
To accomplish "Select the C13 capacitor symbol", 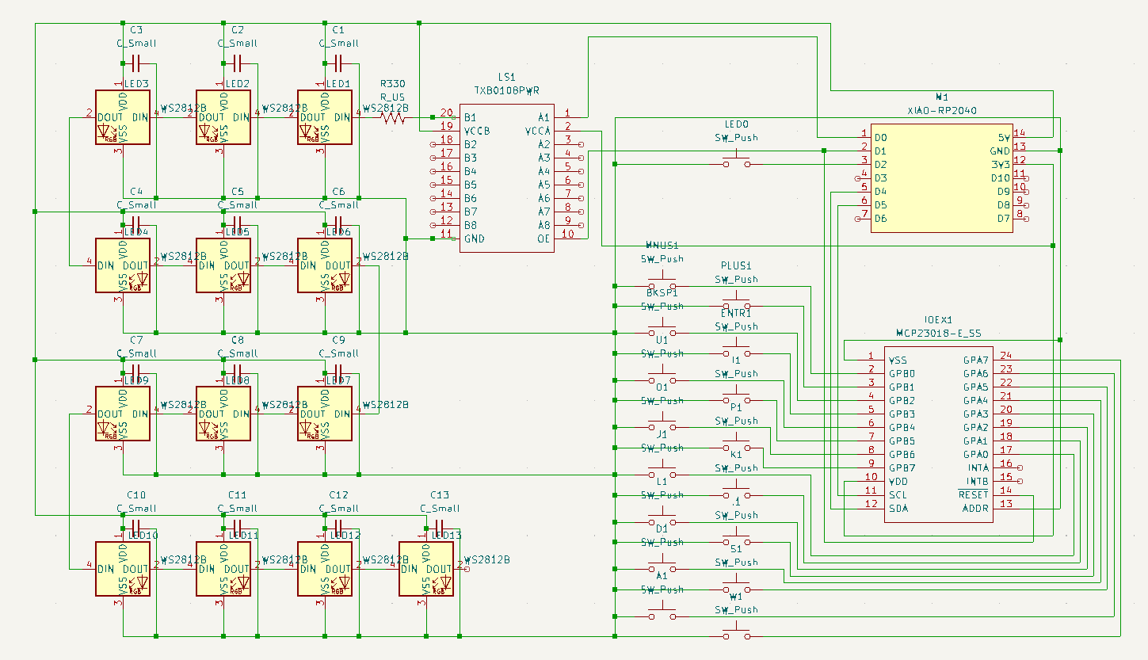I will click(439, 528).
